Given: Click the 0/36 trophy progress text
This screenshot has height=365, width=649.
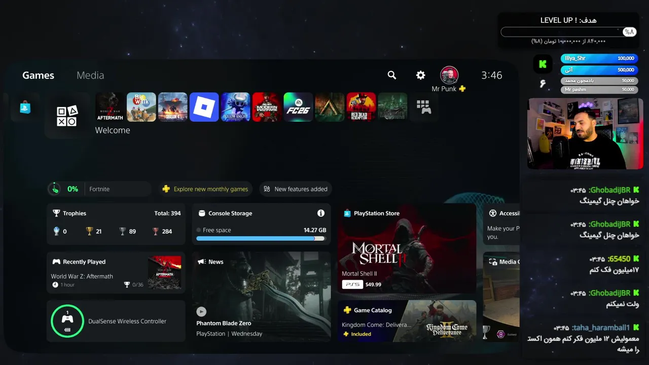Looking at the screenshot, I should click(x=138, y=285).
